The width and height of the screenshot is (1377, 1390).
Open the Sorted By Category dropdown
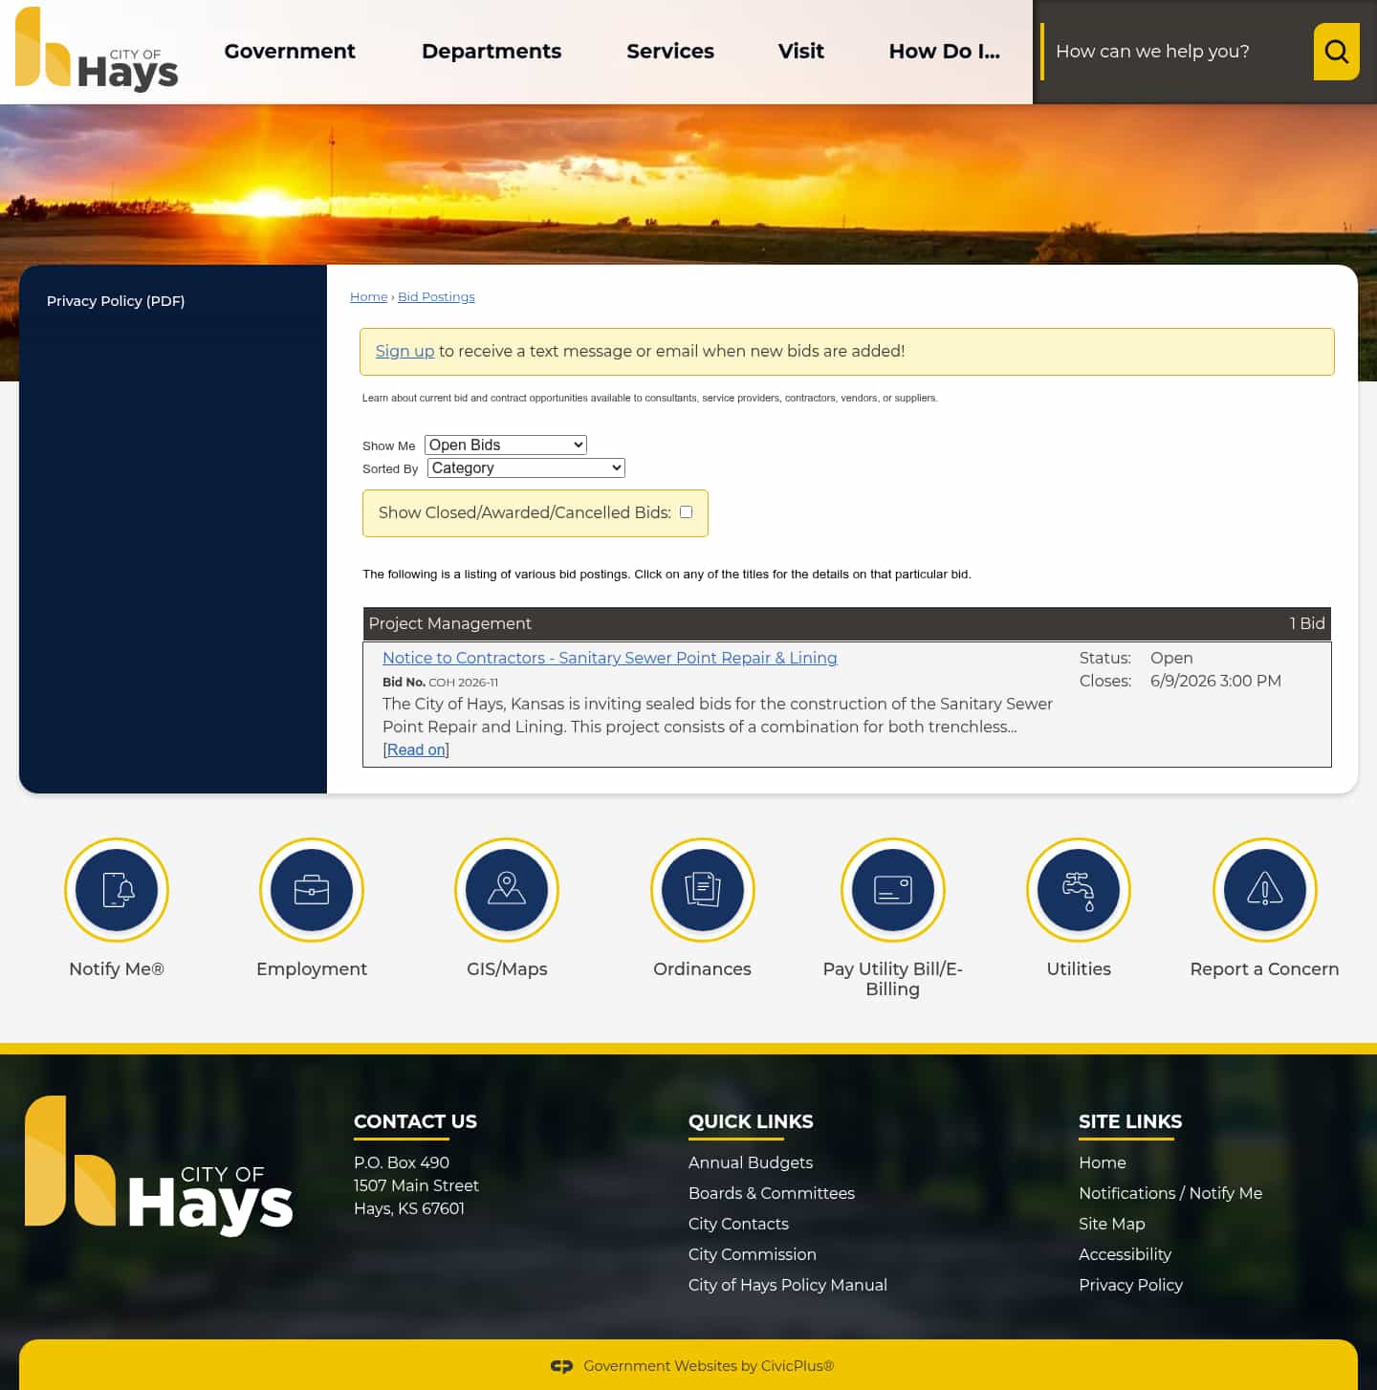pos(526,467)
